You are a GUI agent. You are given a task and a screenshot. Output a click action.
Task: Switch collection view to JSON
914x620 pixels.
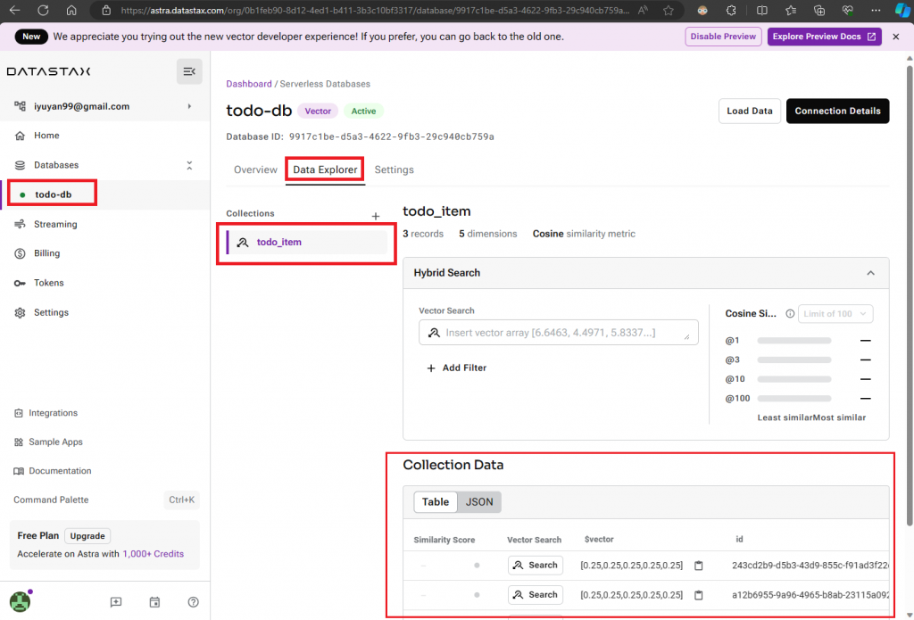click(479, 501)
